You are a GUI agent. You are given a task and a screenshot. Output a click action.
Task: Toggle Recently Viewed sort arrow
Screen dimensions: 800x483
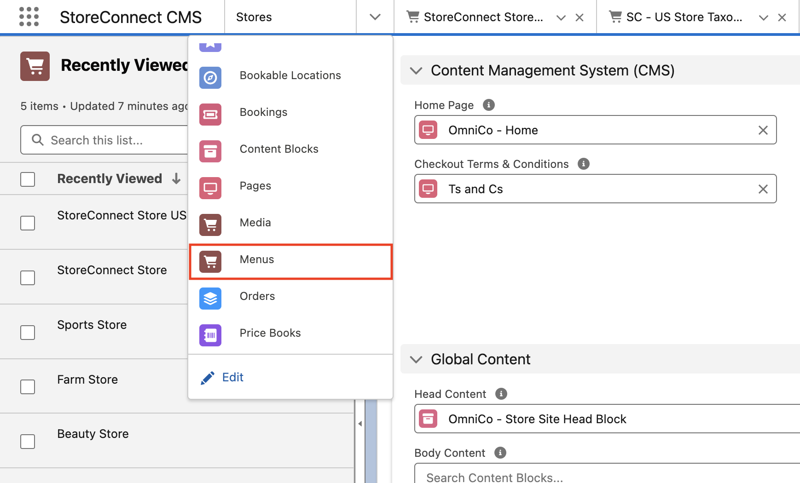[176, 178]
